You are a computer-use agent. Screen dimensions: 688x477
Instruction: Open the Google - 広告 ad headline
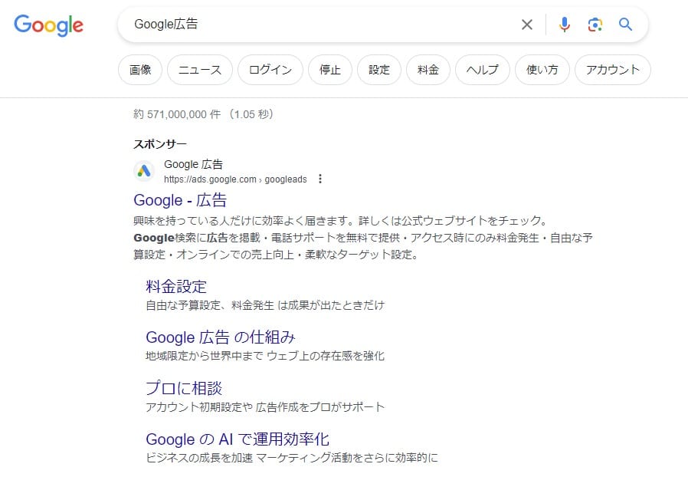point(180,200)
